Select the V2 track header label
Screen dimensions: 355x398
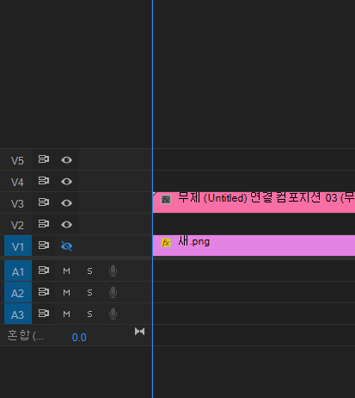(x=17, y=225)
